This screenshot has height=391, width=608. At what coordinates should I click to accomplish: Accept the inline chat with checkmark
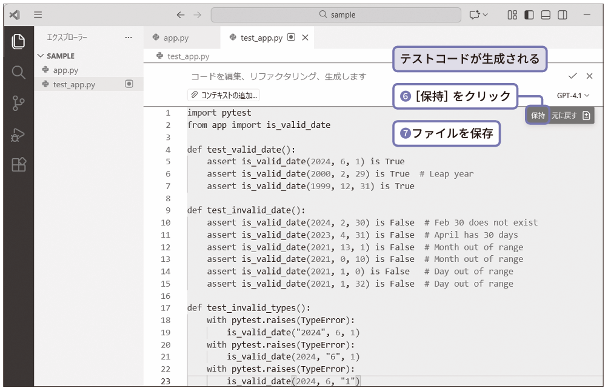pos(572,76)
